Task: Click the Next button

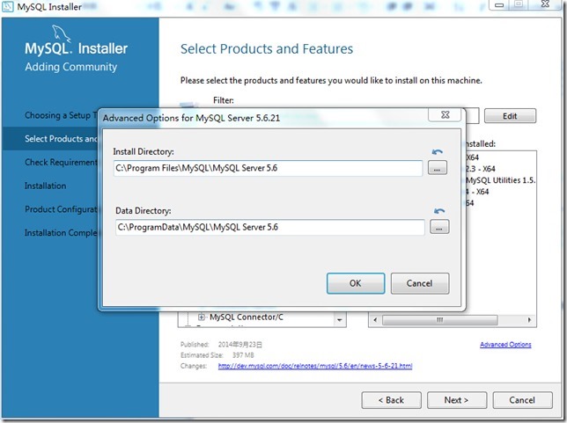Action: point(455,400)
